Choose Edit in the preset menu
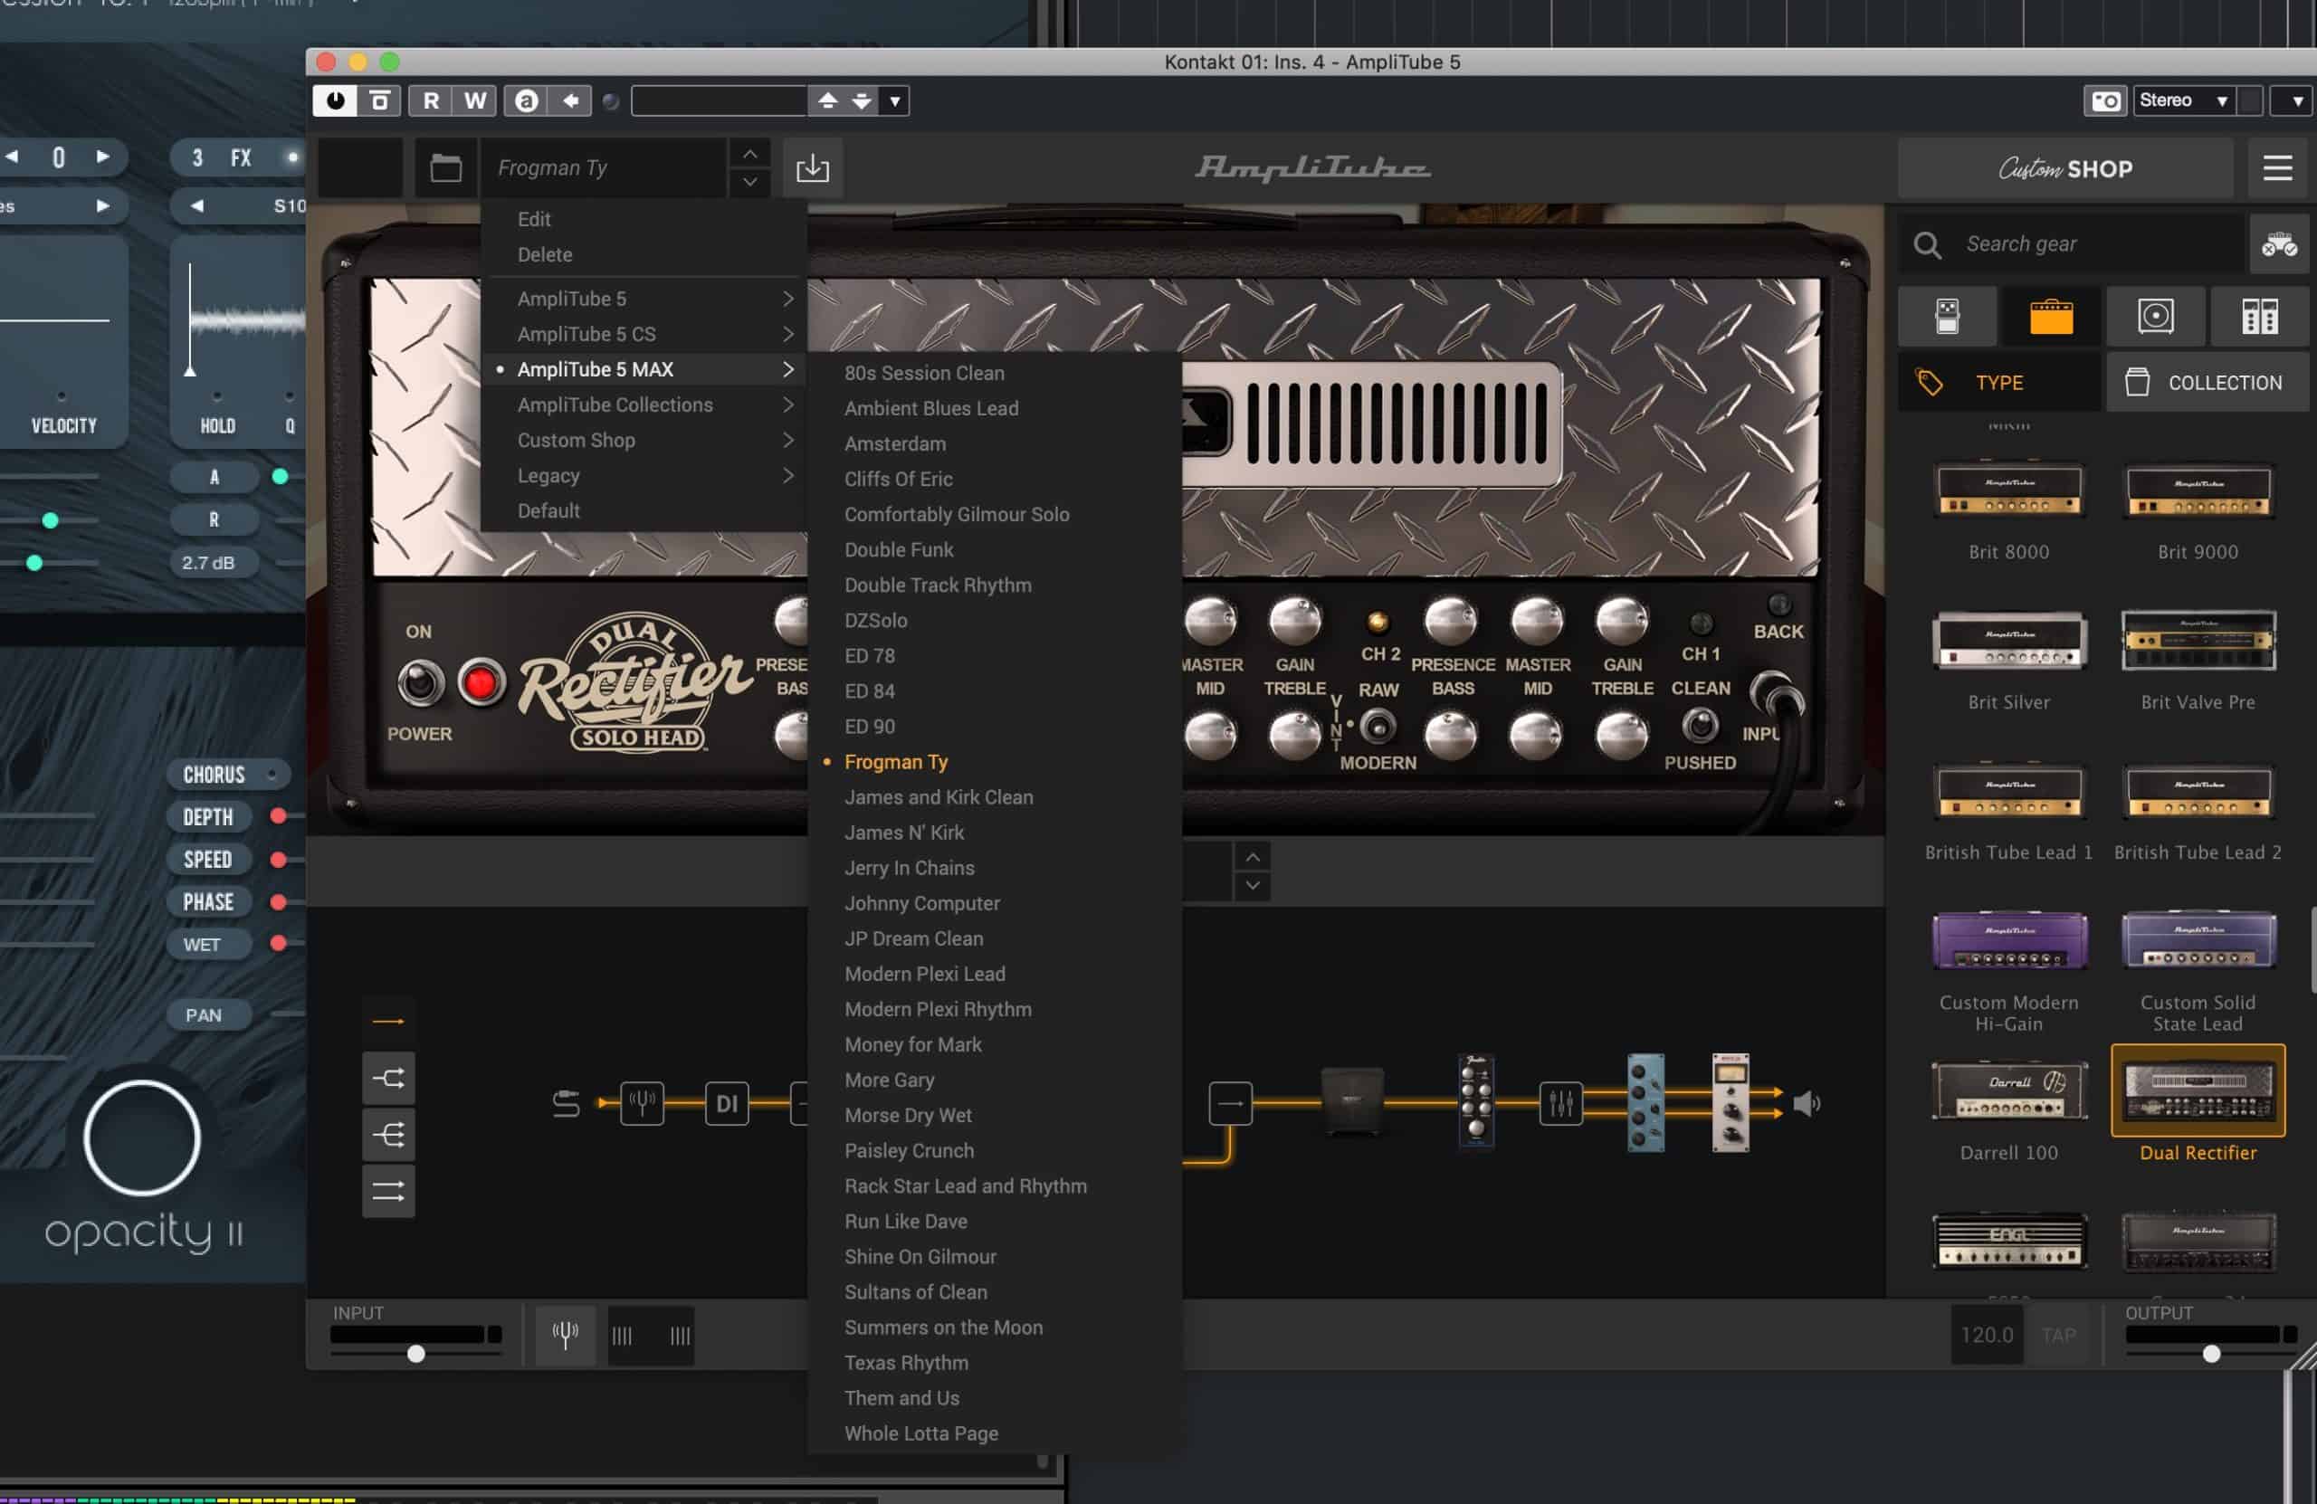Screen dimensions: 2317x1504 point(644,219)
